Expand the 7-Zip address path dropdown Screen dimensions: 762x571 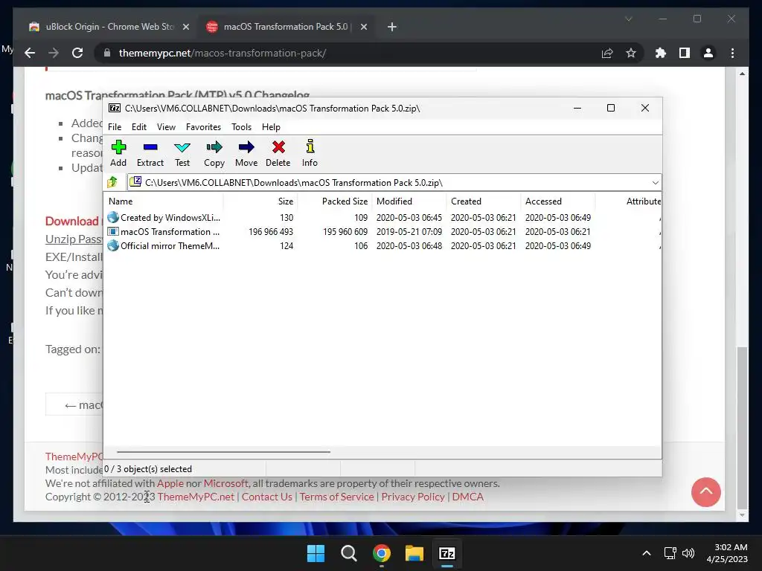655,183
